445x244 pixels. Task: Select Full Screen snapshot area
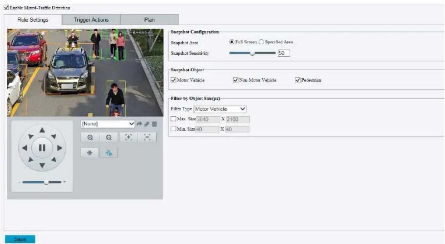232,42
